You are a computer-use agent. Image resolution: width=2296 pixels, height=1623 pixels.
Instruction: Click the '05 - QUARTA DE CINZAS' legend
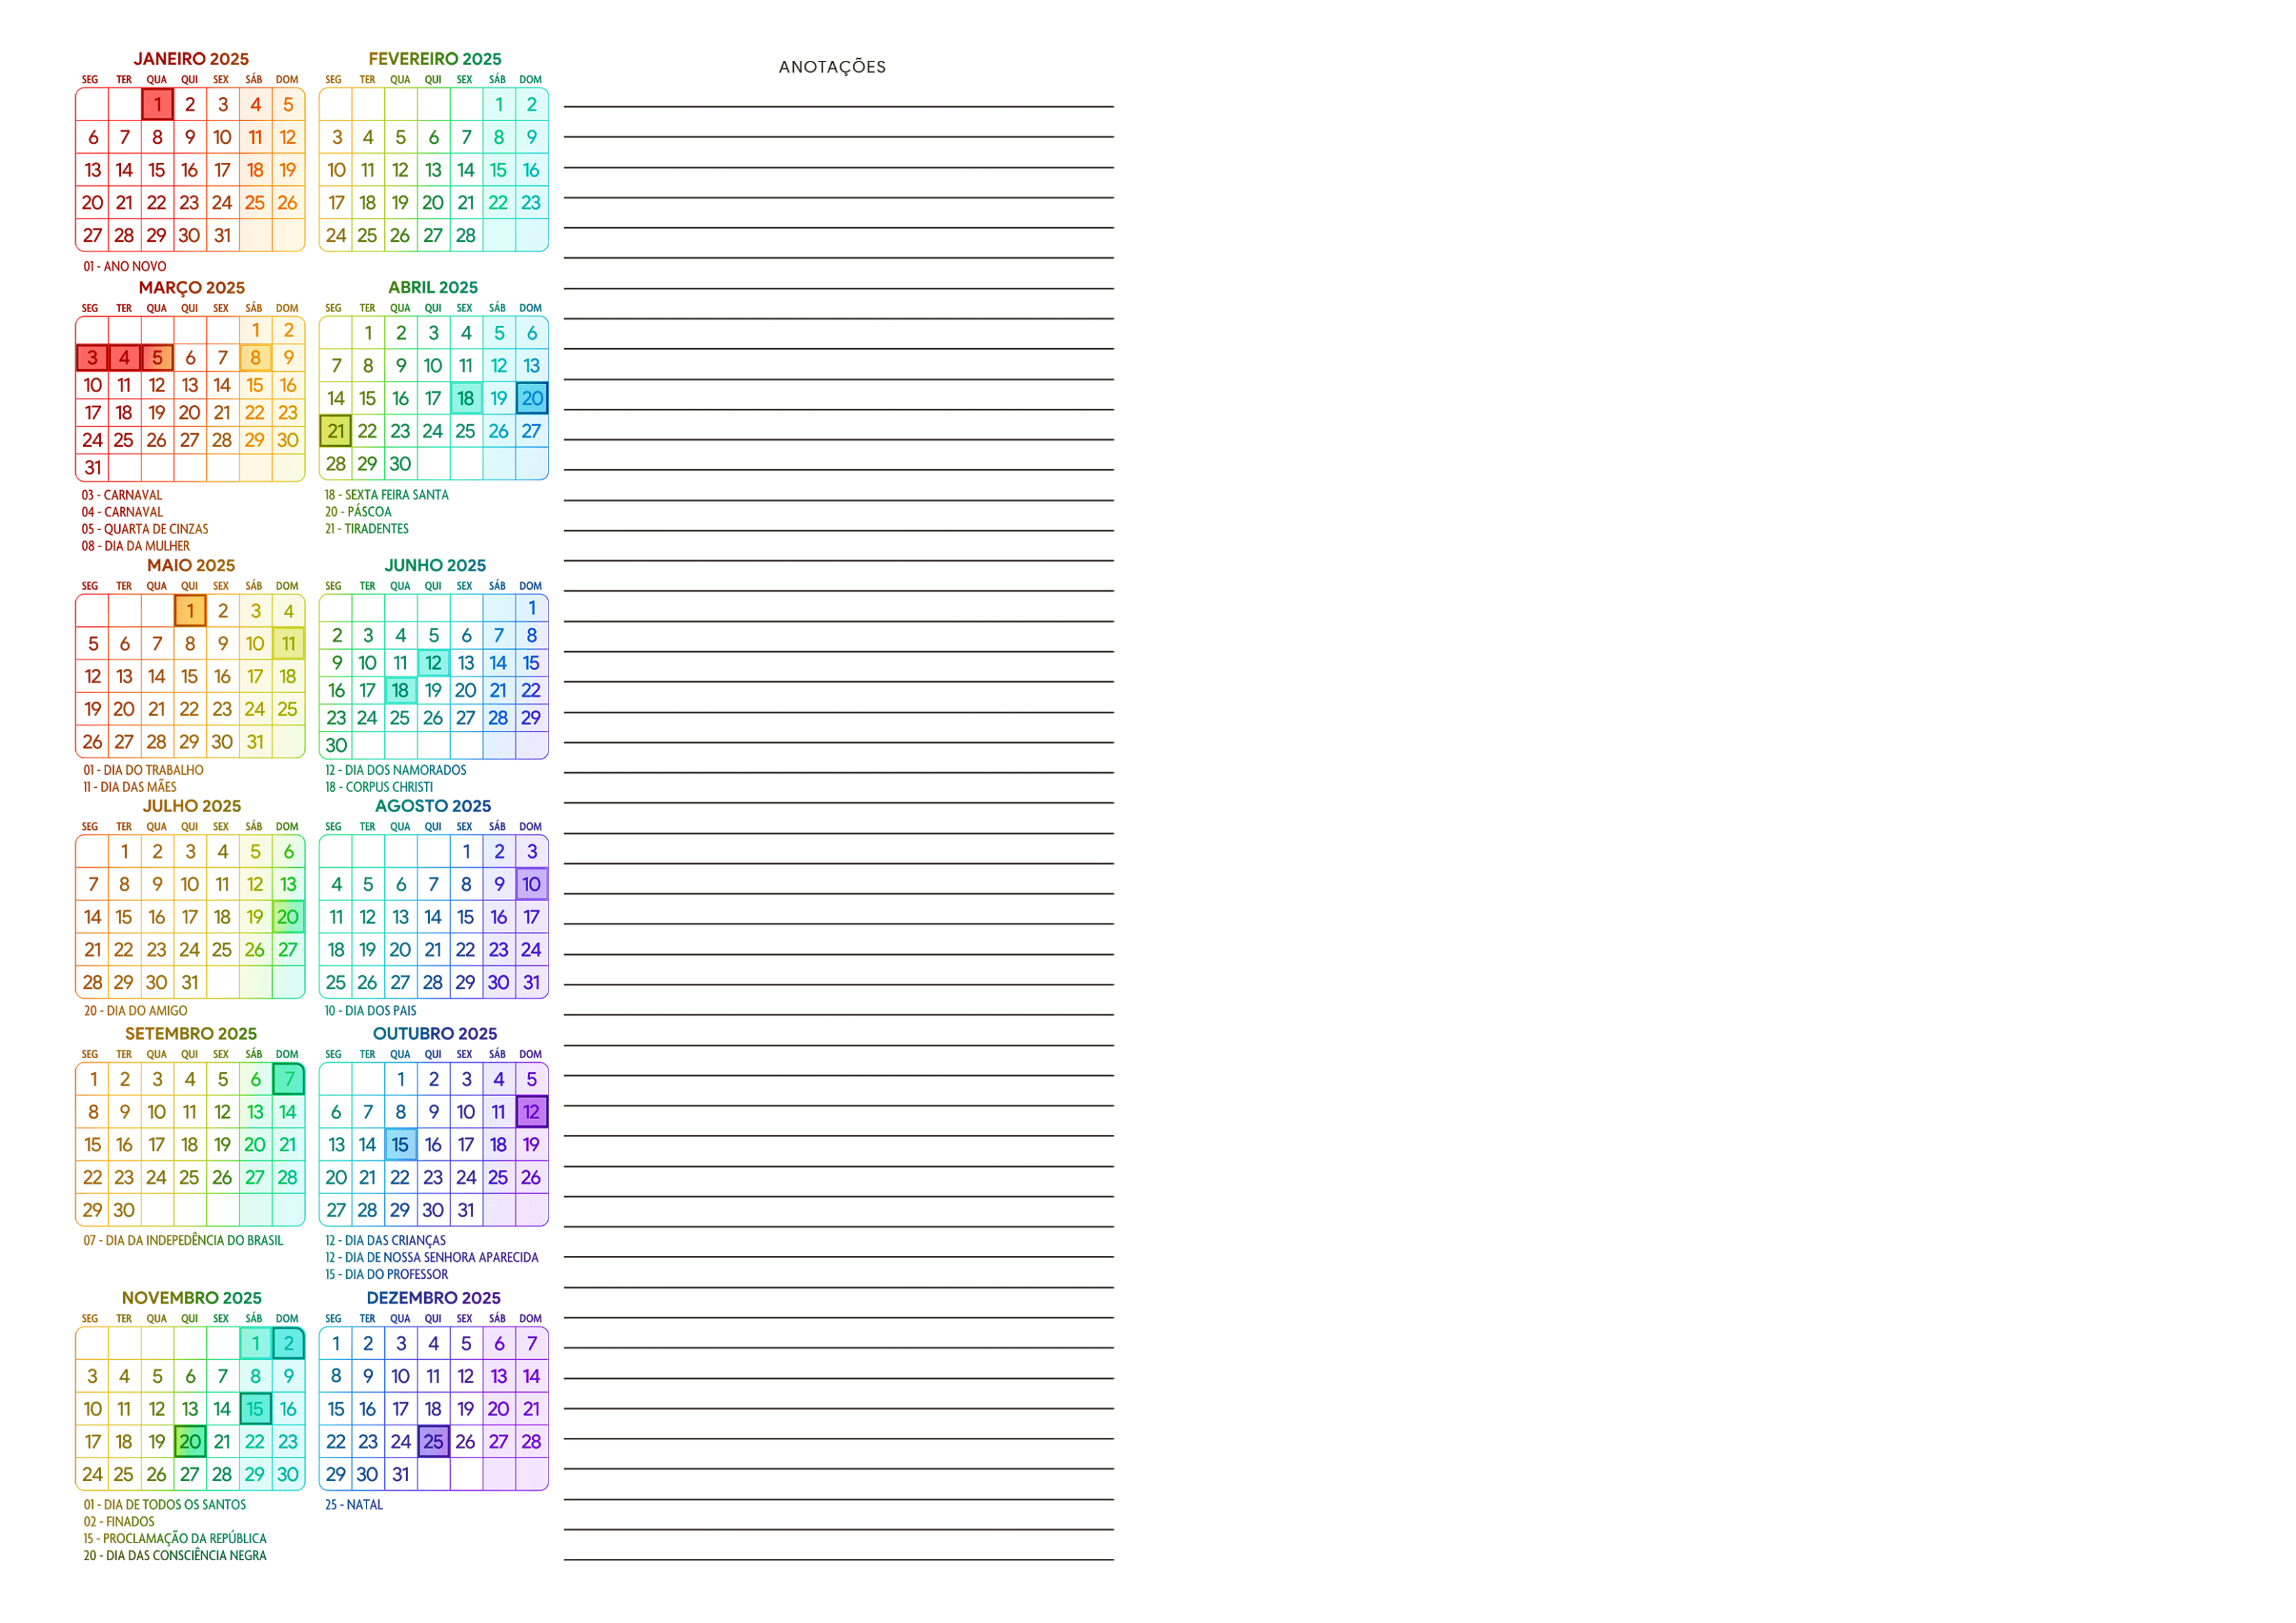[x=145, y=530]
